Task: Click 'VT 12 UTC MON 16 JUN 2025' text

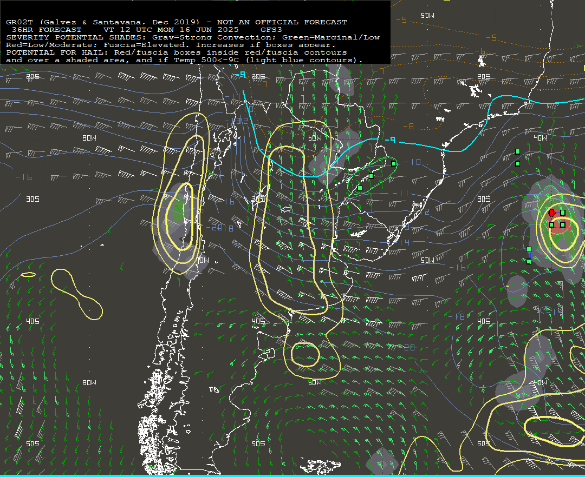Action: [171, 29]
